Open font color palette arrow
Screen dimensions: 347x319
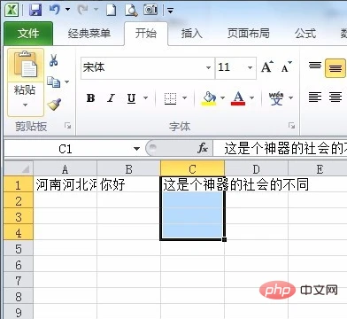(x=251, y=97)
